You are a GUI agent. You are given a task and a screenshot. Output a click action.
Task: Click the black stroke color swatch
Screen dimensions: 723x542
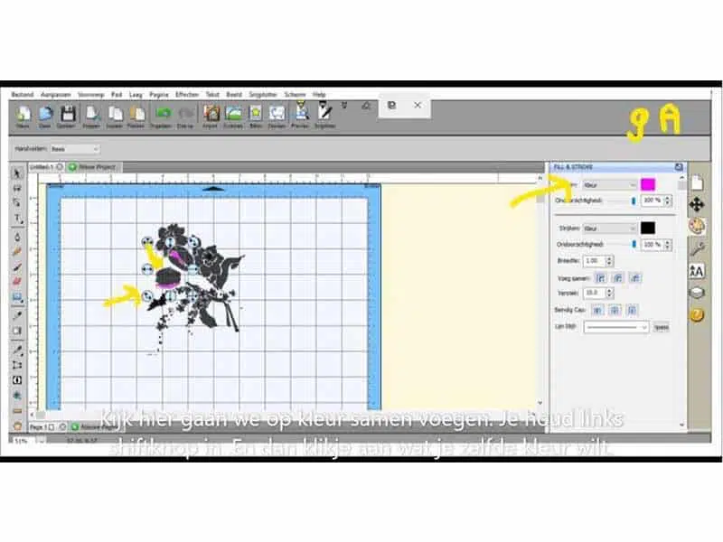(648, 229)
